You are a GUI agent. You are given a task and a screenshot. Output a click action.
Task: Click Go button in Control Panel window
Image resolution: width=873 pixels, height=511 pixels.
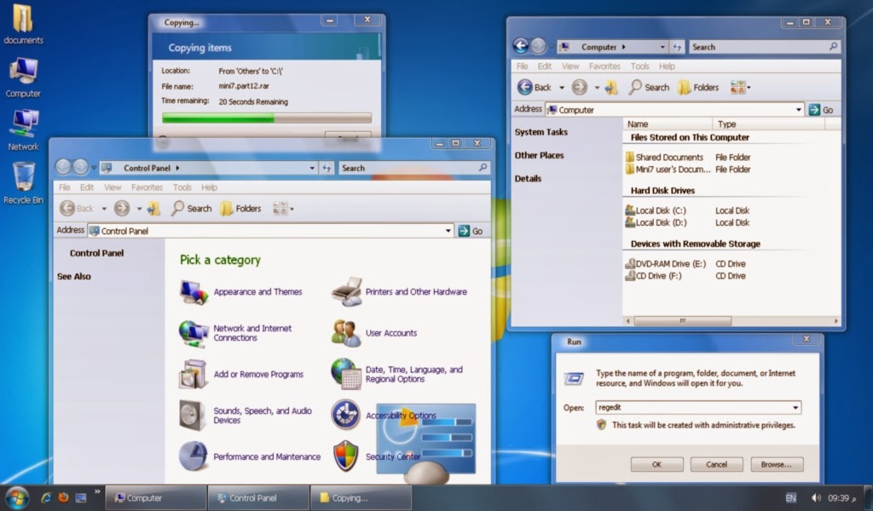[471, 231]
